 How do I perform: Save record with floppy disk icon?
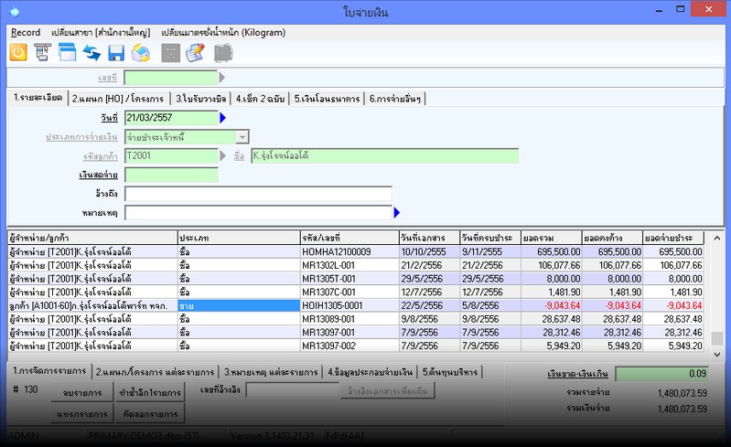pyautogui.click(x=116, y=53)
